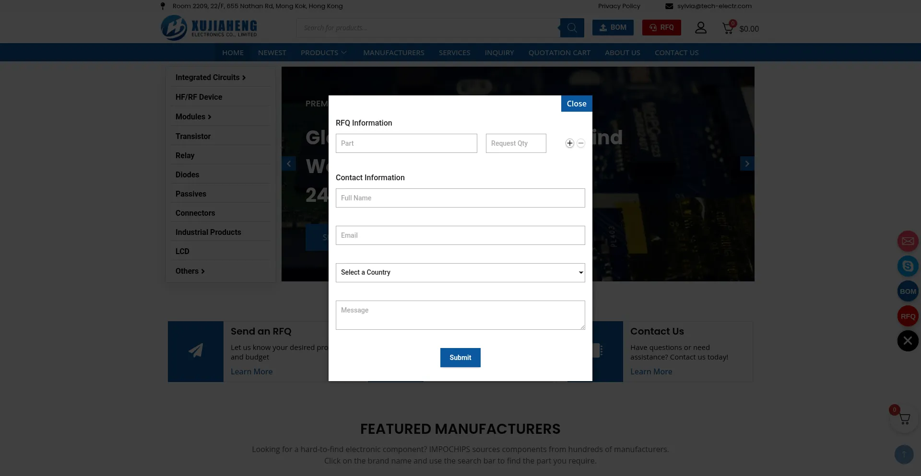This screenshot has width=921, height=476.
Task: Advance banner with right carousel arrow
Action: (x=747, y=163)
